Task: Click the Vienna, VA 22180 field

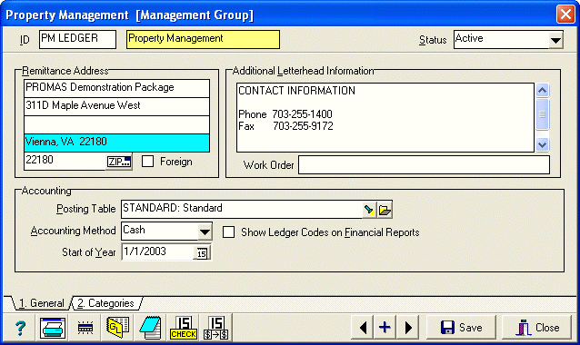Action: pyautogui.click(x=117, y=143)
